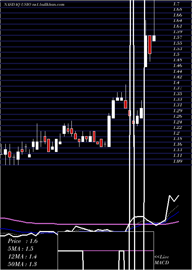This screenshot has width=192, height=270.
Task: Click the 1.55 price axis label
Action: (177, 43)
